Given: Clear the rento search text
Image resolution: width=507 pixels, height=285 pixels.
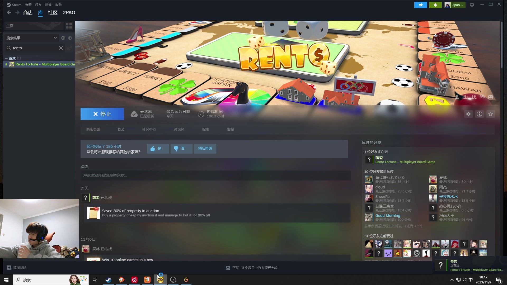Looking at the screenshot, I should 61,48.
